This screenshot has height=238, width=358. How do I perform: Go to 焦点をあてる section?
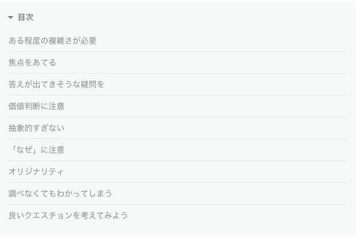pyautogui.click(x=32, y=63)
